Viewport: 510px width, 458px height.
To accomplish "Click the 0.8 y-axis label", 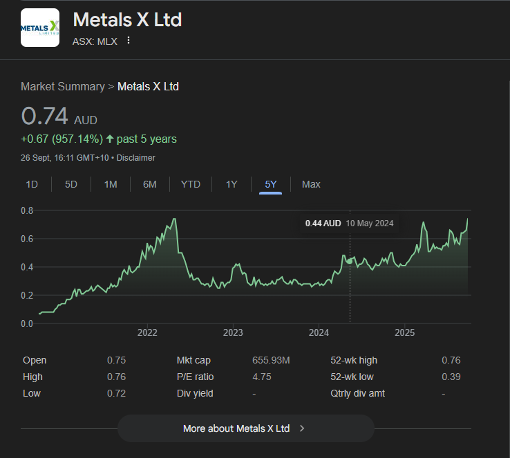I will (x=27, y=210).
